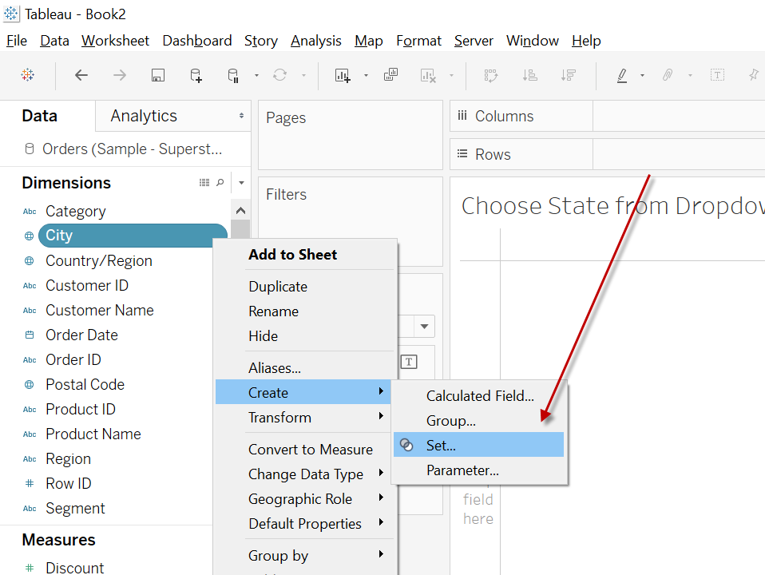Screen dimensions: 765x575
Task: Choose Group... in the Create submenu
Action: [x=478, y=420]
